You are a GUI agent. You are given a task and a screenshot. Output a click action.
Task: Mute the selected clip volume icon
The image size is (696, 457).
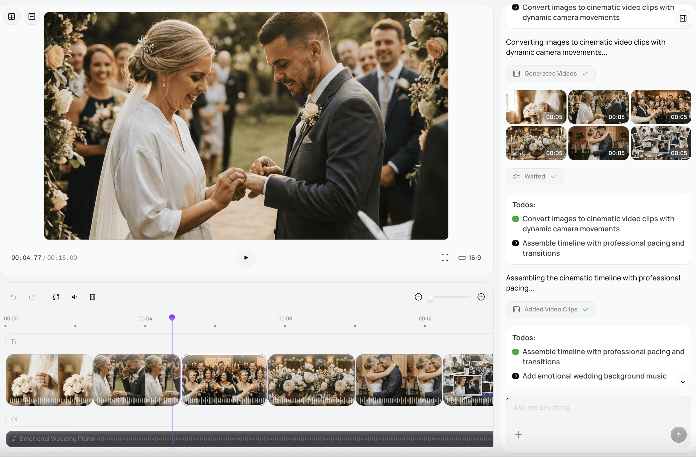click(x=74, y=297)
